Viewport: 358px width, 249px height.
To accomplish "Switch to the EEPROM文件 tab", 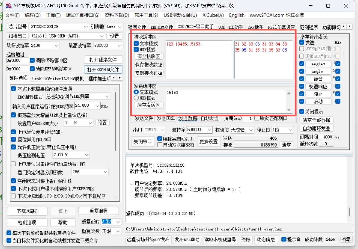I will [161, 27].
